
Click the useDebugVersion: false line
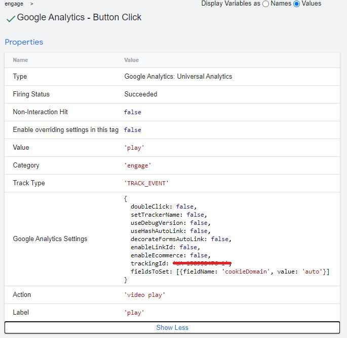pyautogui.click(x=170, y=223)
